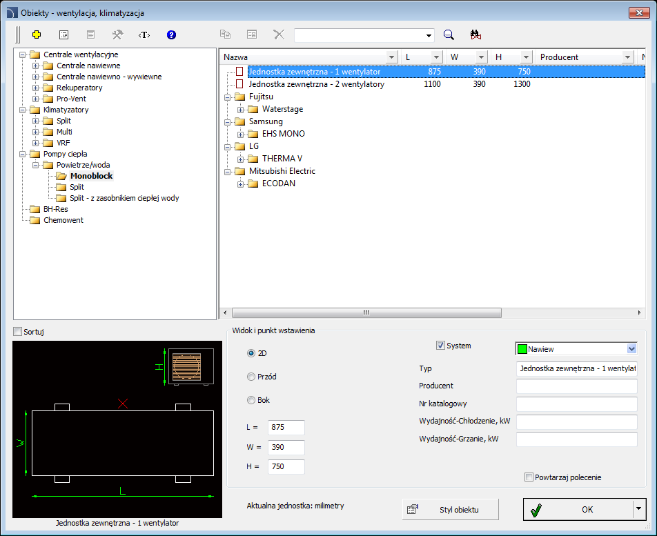Enable the Sortuj checkbox

[x=18, y=332]
